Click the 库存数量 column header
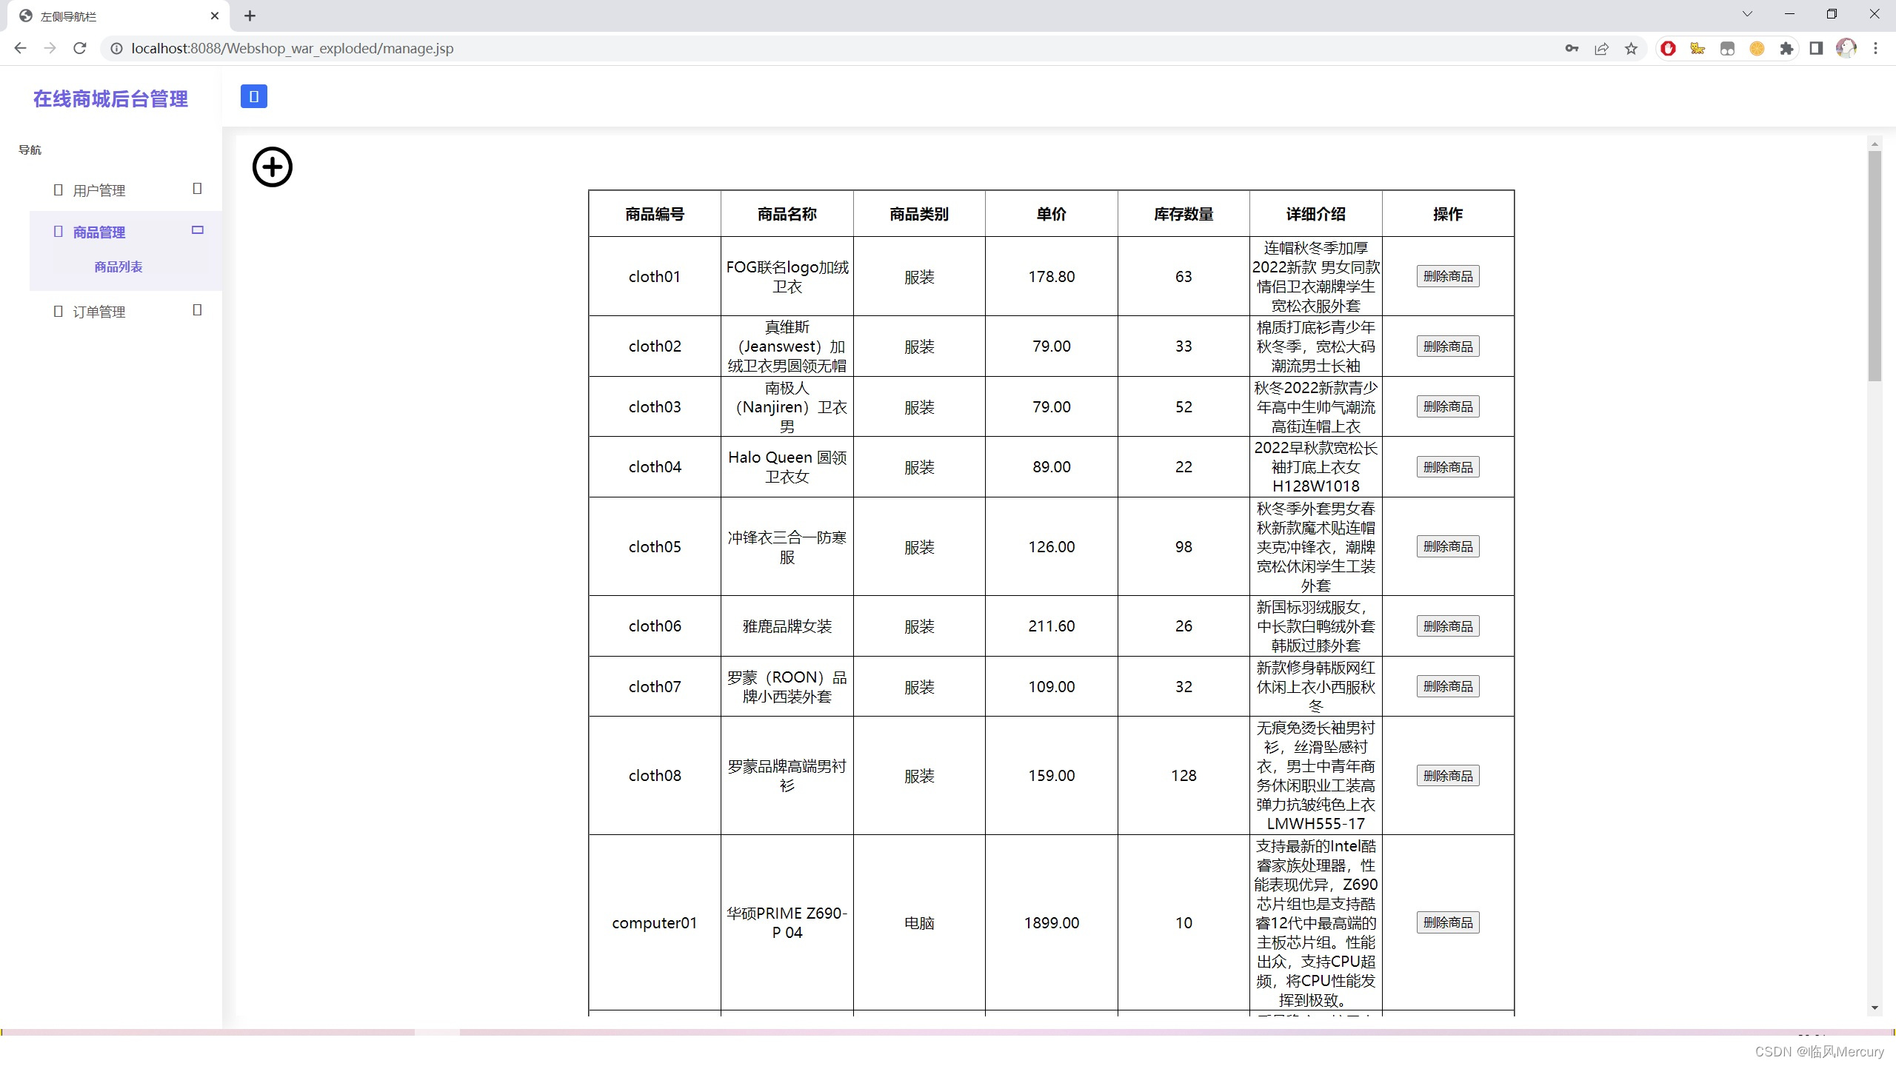Screen dimensions: 1896x1066 (1184, 214)
